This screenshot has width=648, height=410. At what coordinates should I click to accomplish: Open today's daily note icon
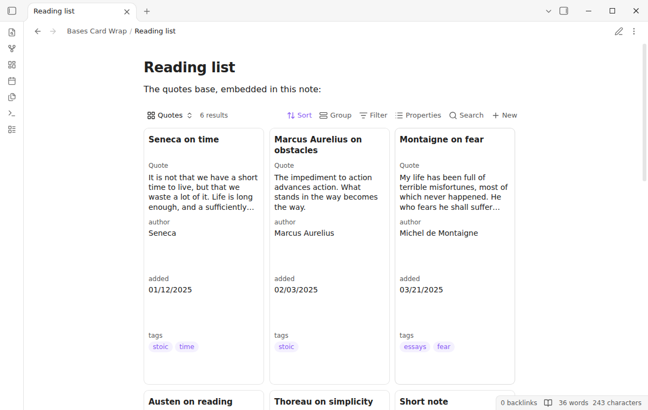[12, 81]
